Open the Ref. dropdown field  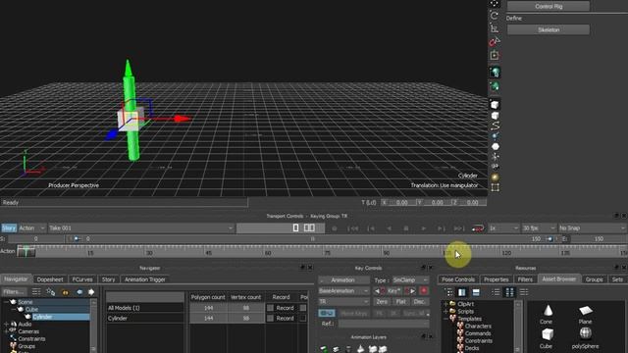[x=384, y=324]
